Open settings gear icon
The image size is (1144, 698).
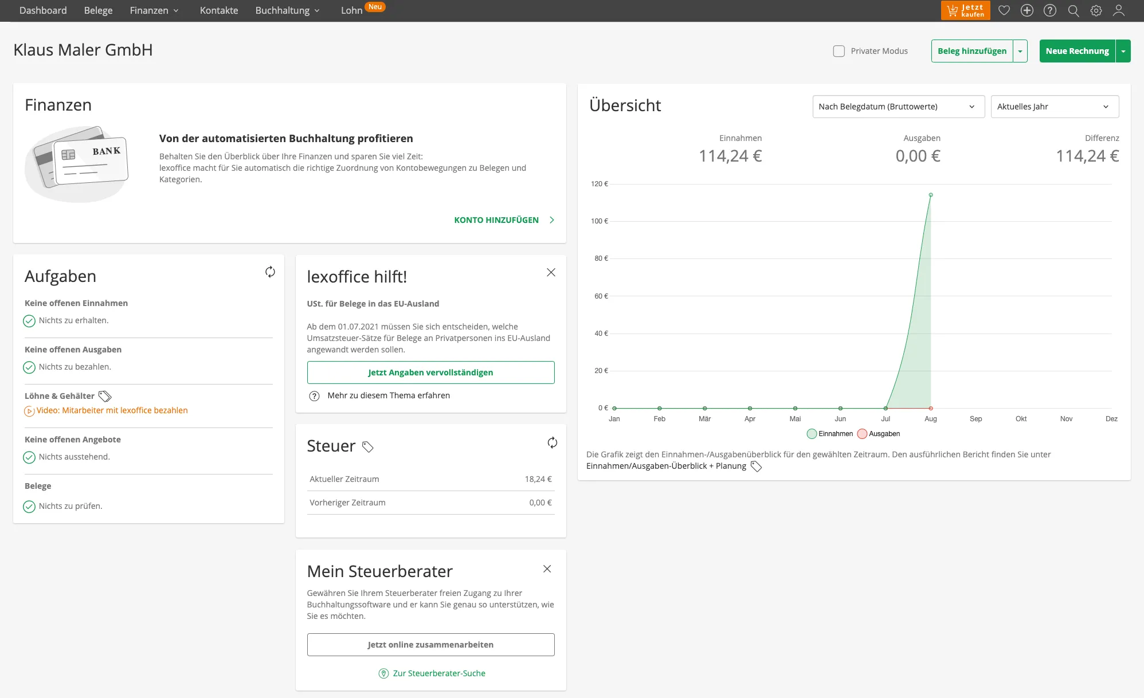[x=1096, y=10]
